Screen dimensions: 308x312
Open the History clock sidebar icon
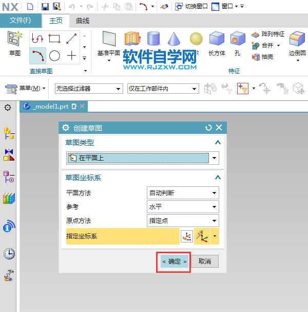pos(9,254)
